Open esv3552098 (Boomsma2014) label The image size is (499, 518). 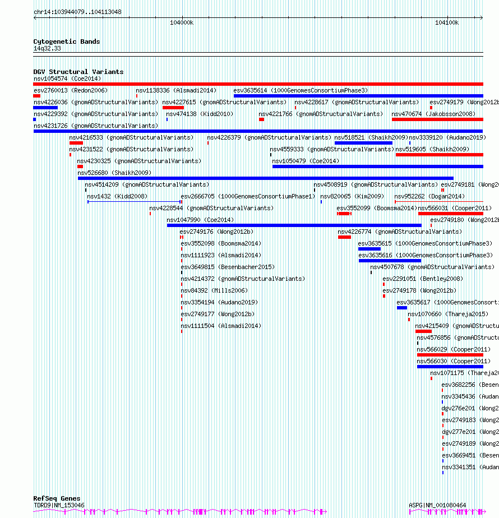221,243
